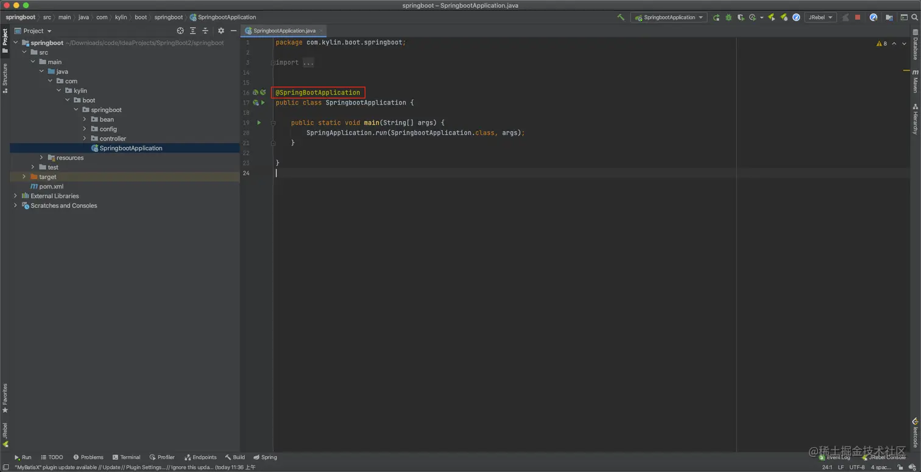This screenshot has width=921, height=472.
Task: Click the Run (rerun) toolbar icon
Action: [716, 17]
